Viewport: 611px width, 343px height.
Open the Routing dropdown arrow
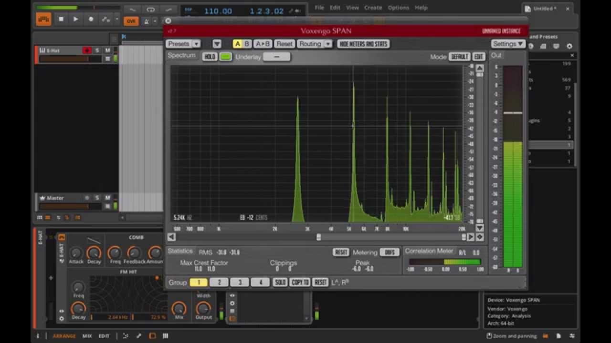(x=328, y=44)
